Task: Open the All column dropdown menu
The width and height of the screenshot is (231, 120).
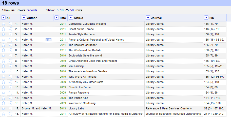Action: click(x=3, y=18)
